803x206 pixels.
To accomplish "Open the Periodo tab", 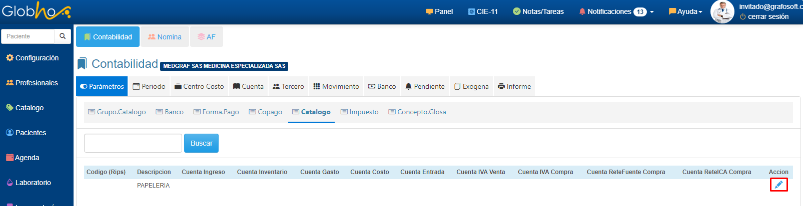I will (x=149, y=86).
